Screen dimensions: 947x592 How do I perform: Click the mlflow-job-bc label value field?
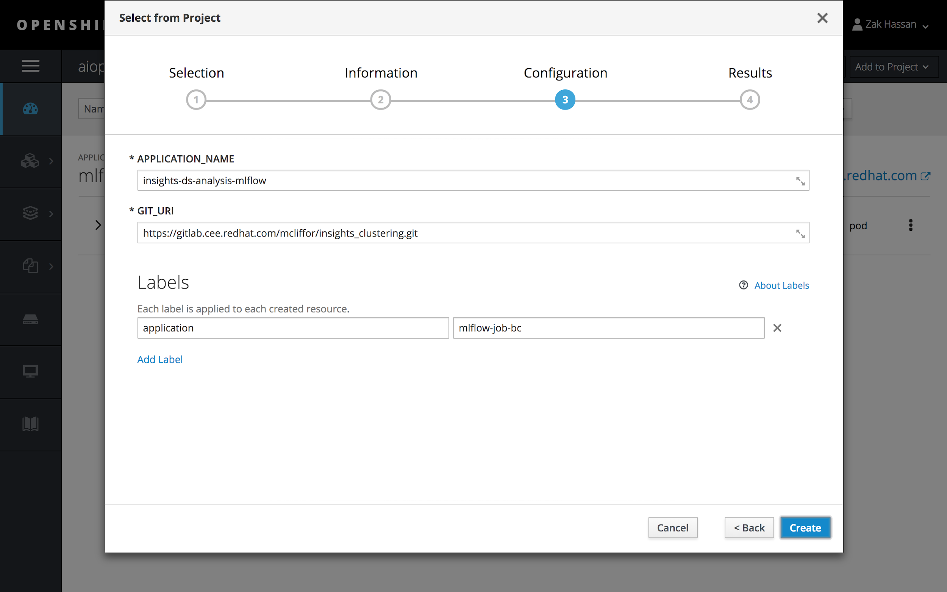(608, 328)
